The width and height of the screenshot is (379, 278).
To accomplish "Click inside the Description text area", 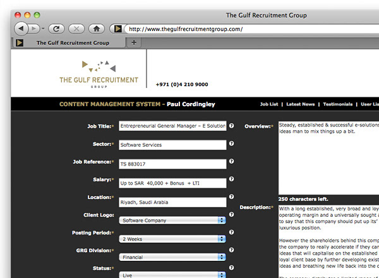I will (x=328, y=242).
